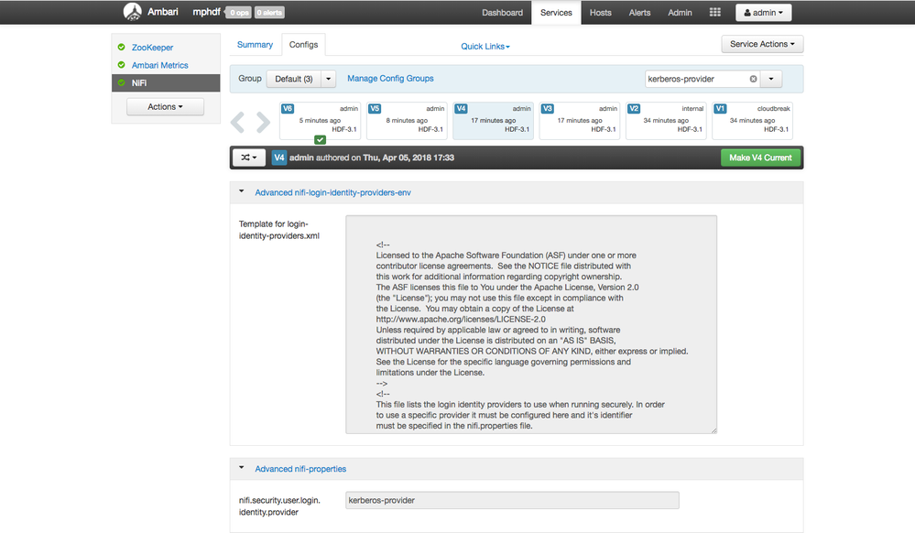The image size is (915, 533).
Task: Select the V4 config version card
Action: tap(493, 121)
